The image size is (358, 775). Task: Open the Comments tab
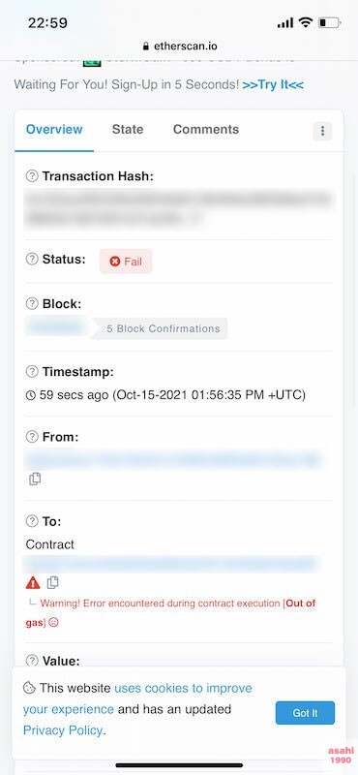tap(206, 130)
